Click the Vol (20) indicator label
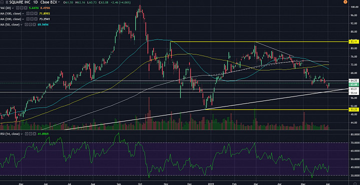The height and width of the screenshot is (185, 360). (x=5, y=8)
